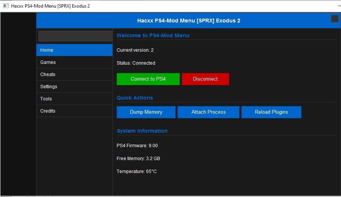Open the Tools section

(x=75, y=99)
